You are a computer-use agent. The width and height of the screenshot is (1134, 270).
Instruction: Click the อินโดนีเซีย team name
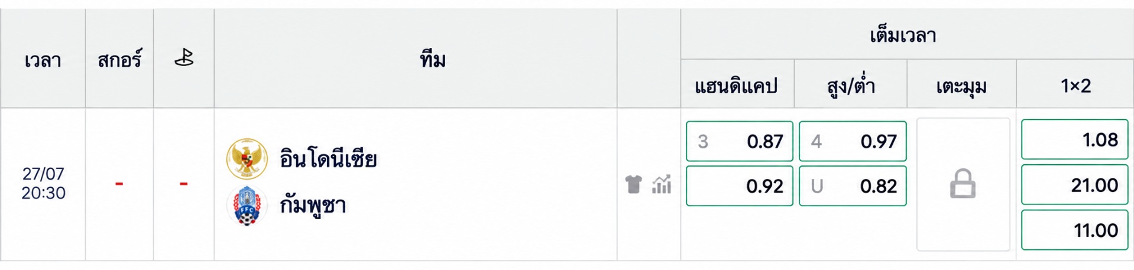328,160
